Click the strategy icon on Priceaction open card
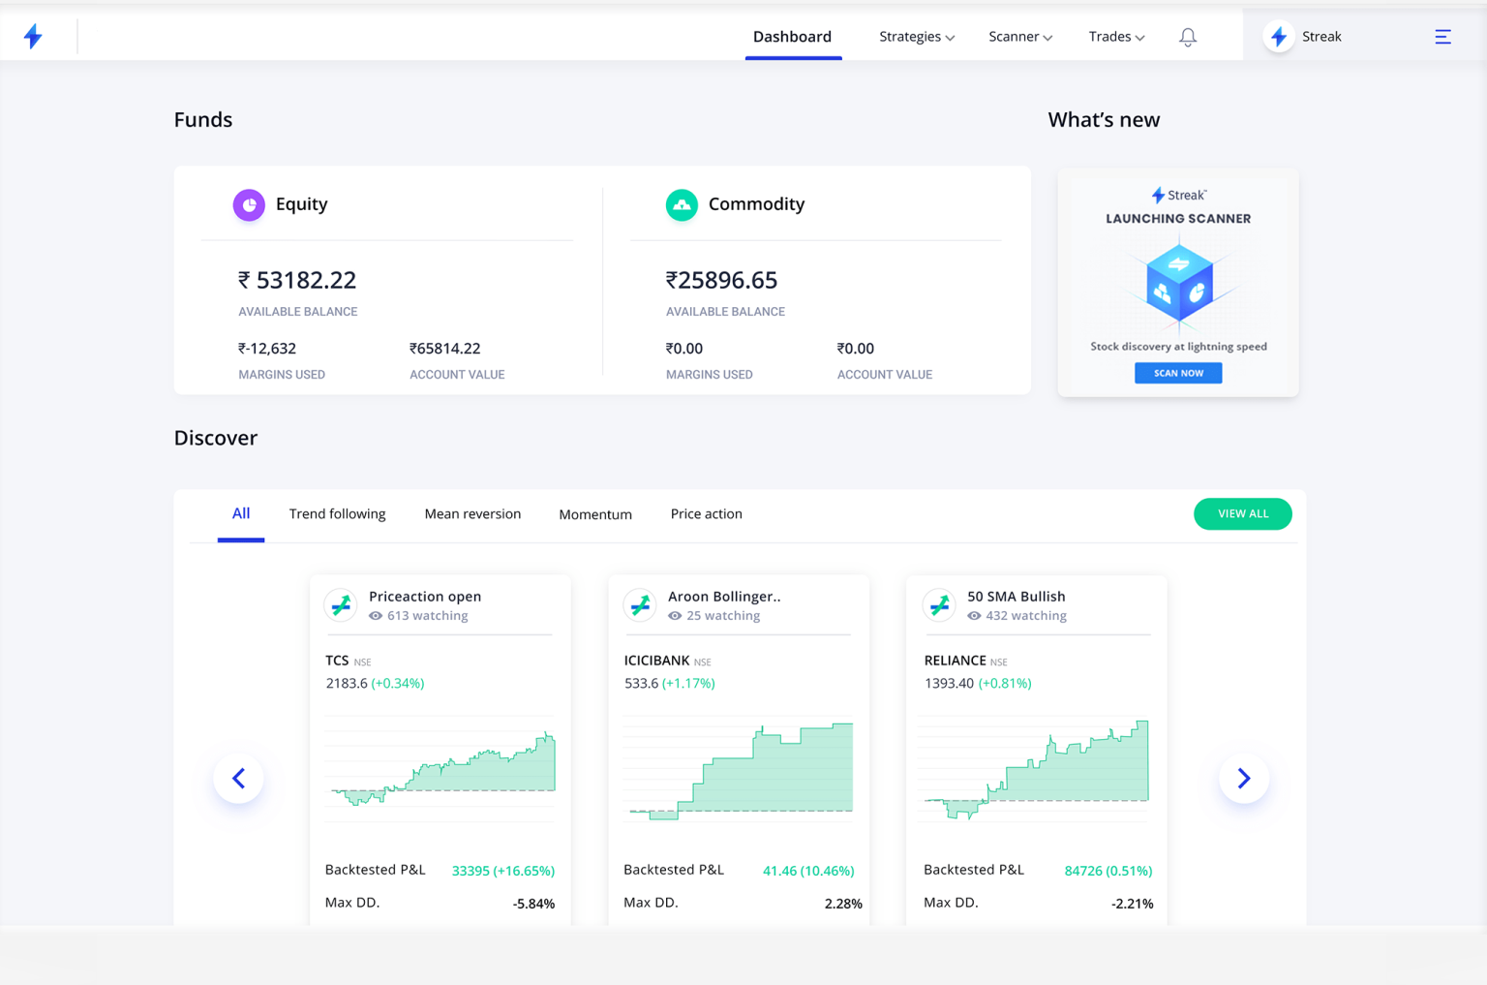 [x=341, y=604]
